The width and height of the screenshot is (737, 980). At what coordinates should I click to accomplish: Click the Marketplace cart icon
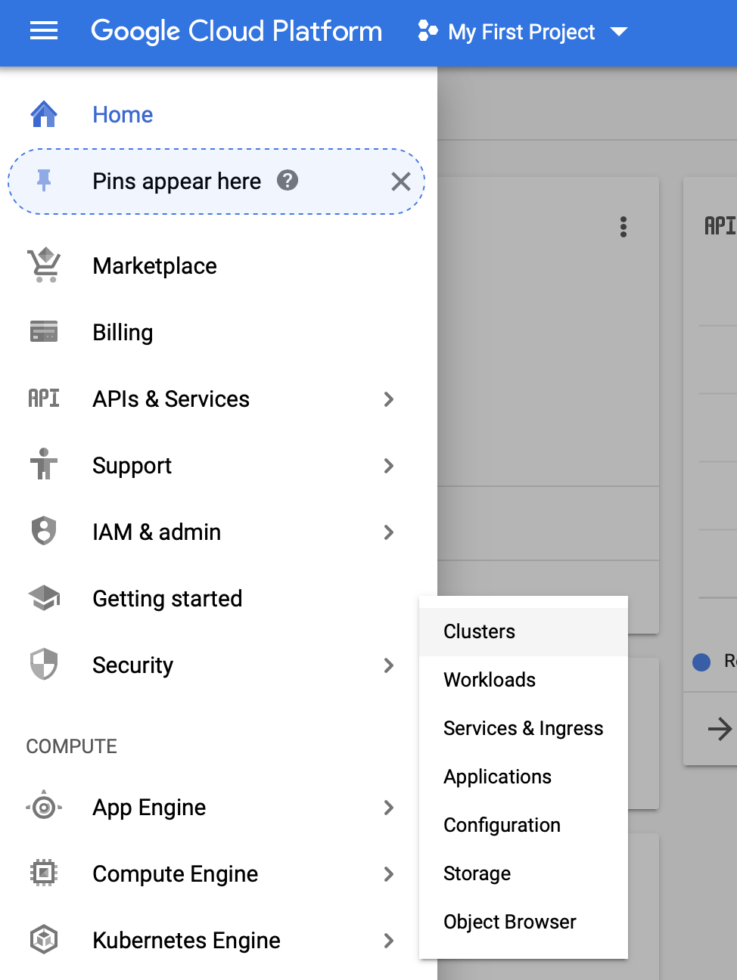point(44,265)
